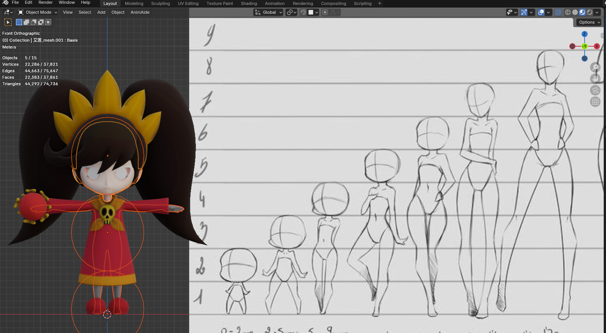The width and height of the screenshot is (606, 333).
Task: Open the Edit menu
Action: 29,2
